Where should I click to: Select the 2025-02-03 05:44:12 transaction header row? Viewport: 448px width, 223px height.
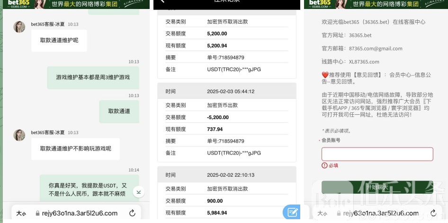pos(226,91)
